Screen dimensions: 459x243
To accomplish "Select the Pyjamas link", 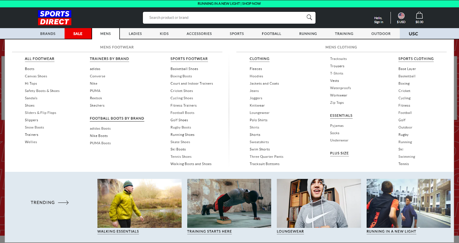I will click(x=337, y=126).
